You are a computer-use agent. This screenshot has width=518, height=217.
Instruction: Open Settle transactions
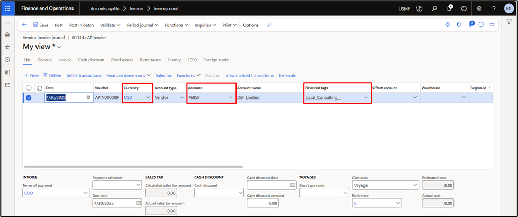tap(84, 75)
